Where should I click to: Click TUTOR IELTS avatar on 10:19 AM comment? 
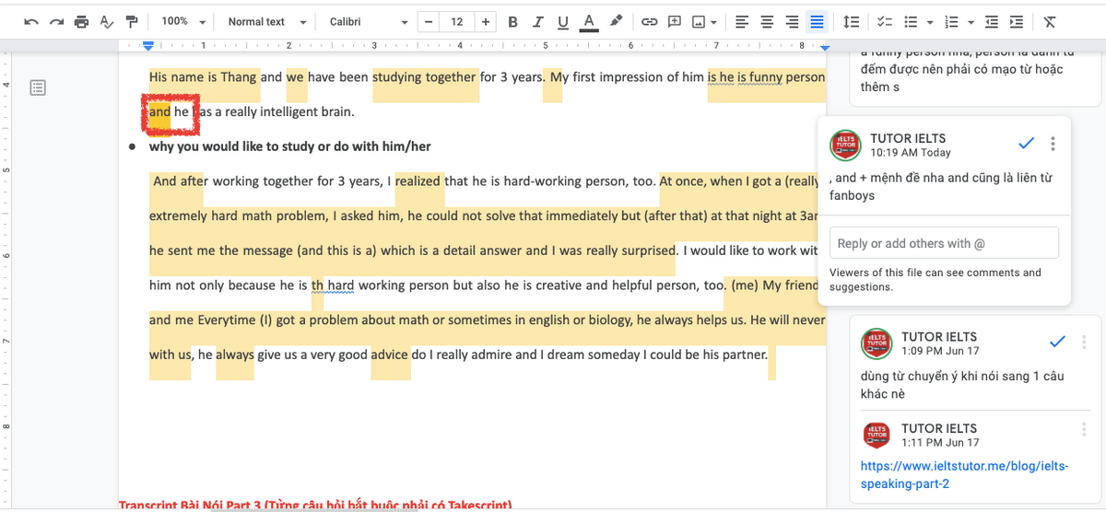tap(845, 145)
